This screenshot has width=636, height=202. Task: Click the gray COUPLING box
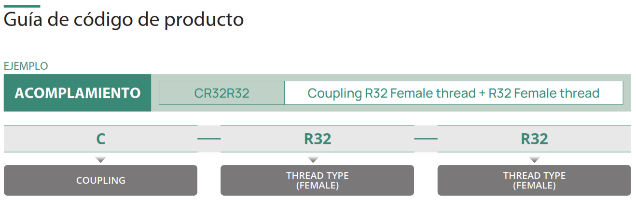(100, 180)
